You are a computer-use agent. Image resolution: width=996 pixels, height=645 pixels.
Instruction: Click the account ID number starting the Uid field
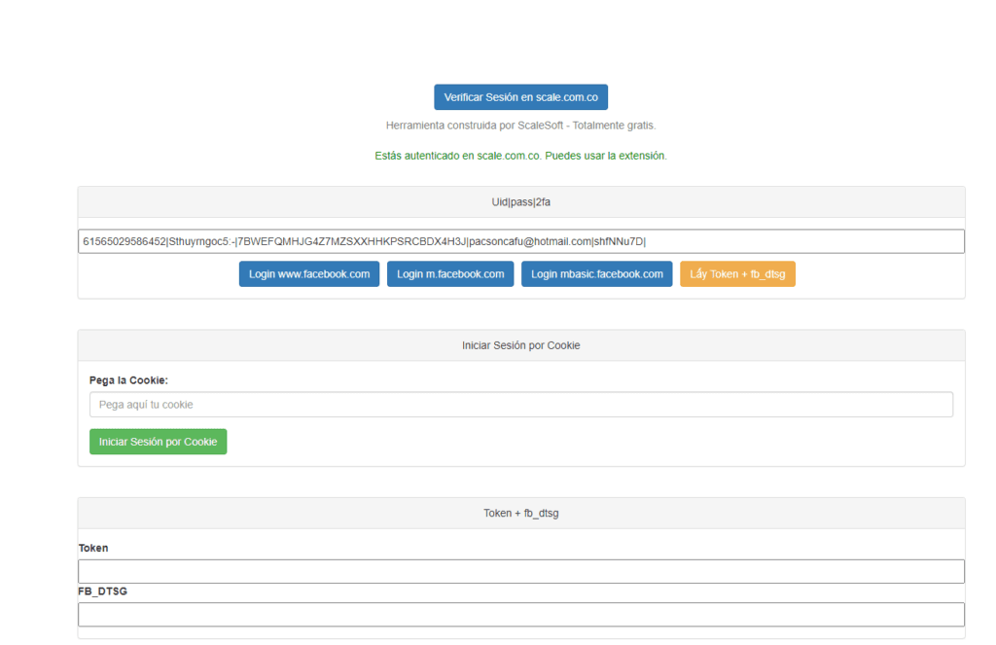coord(124,241)
